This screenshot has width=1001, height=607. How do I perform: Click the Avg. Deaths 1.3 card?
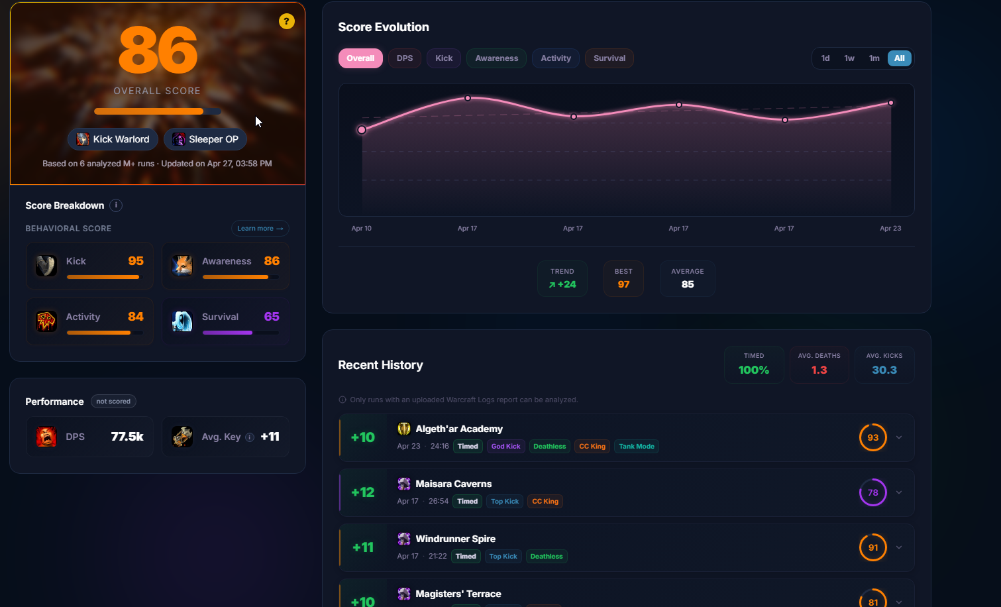tap(819, 364)
